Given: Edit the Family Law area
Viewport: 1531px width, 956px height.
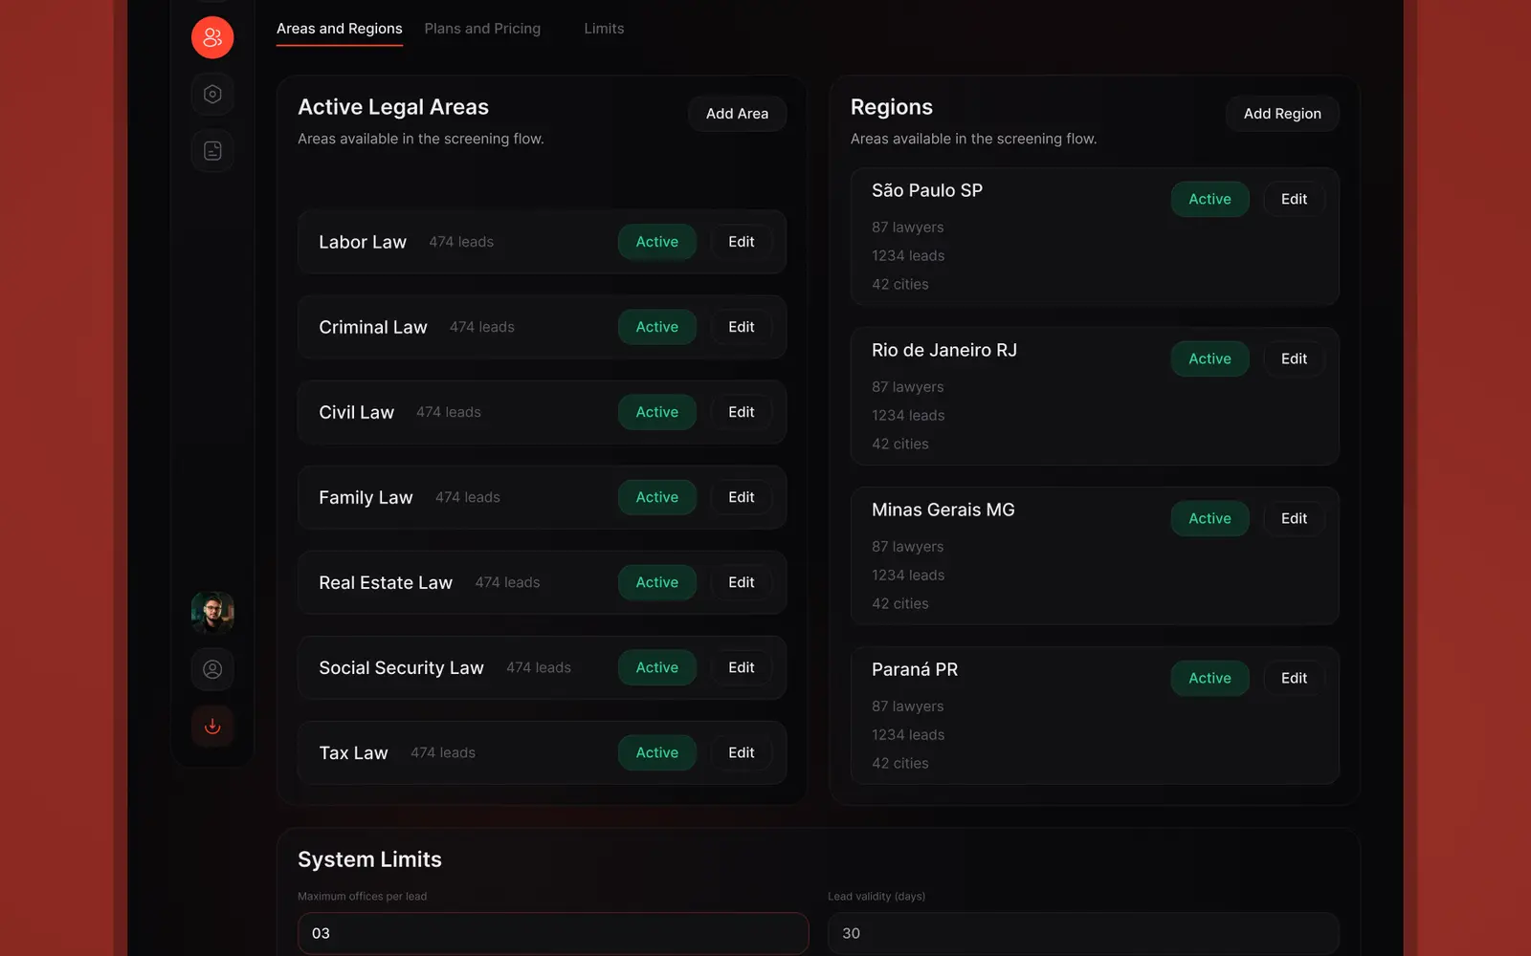Looking at the screenshot, I should point(742,497).
